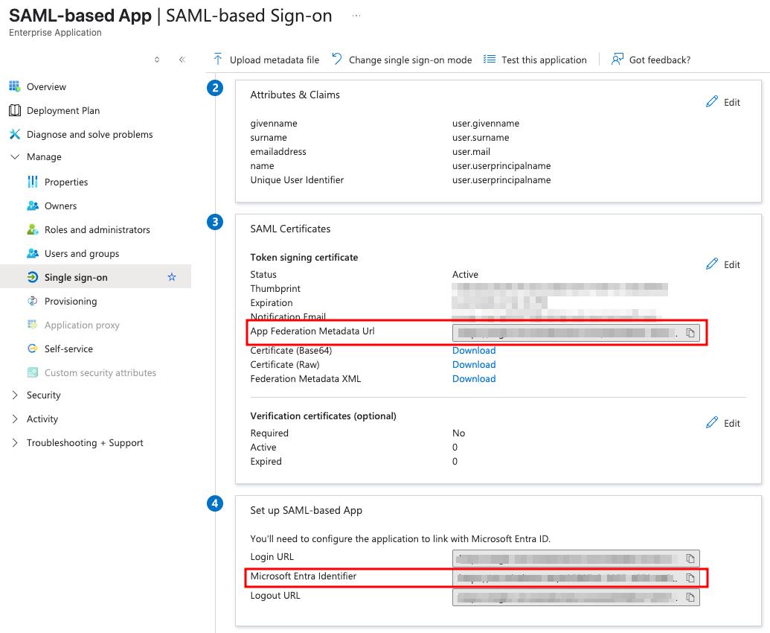Download the Certificate (Base64)

(x=474, y=350)
